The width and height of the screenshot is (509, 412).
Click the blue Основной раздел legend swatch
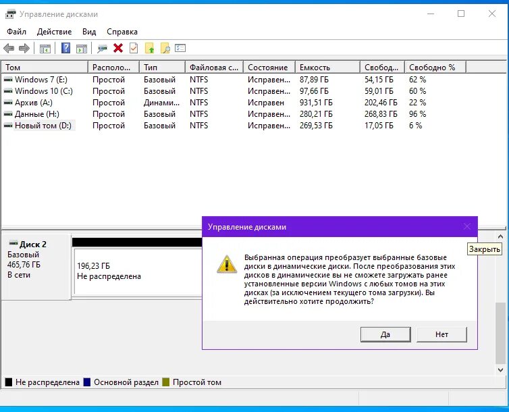coord(87,382)
